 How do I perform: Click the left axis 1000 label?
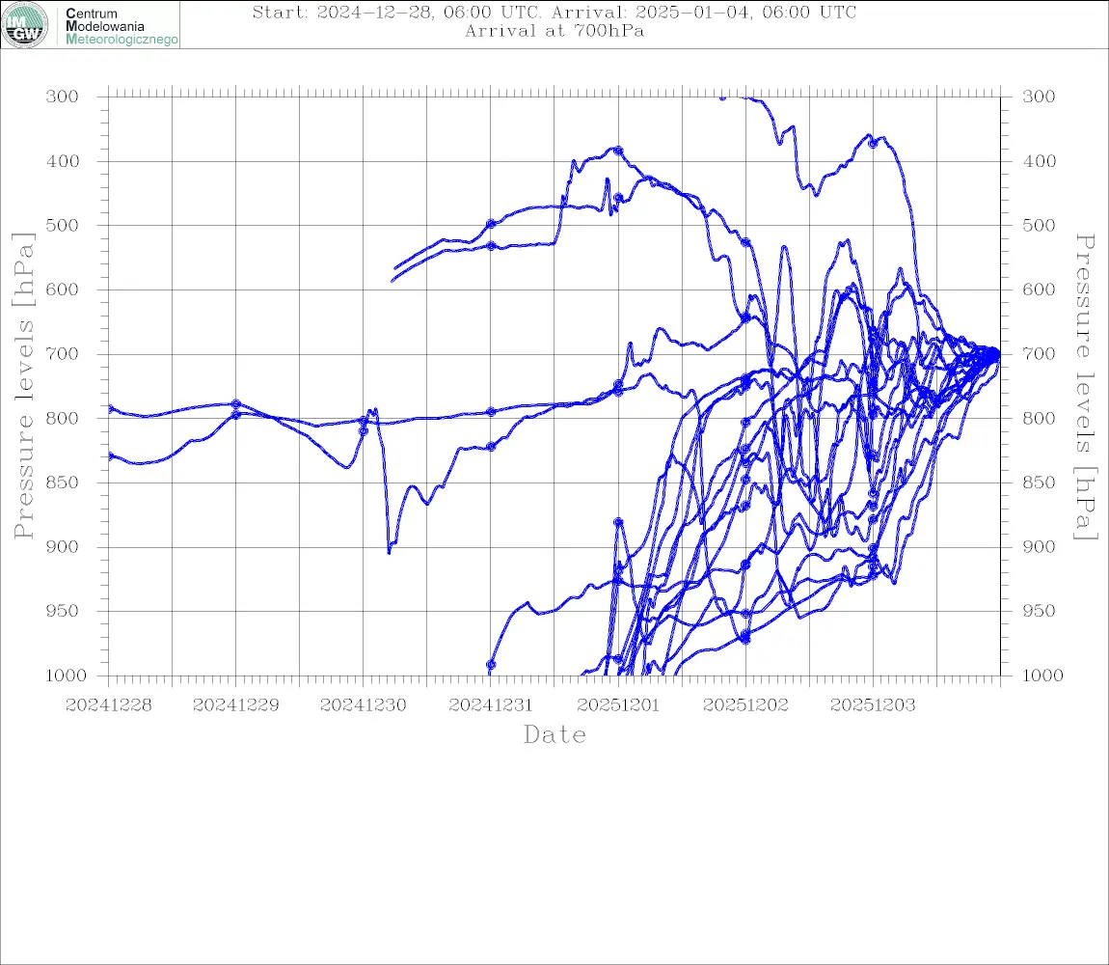click(67, 675)
